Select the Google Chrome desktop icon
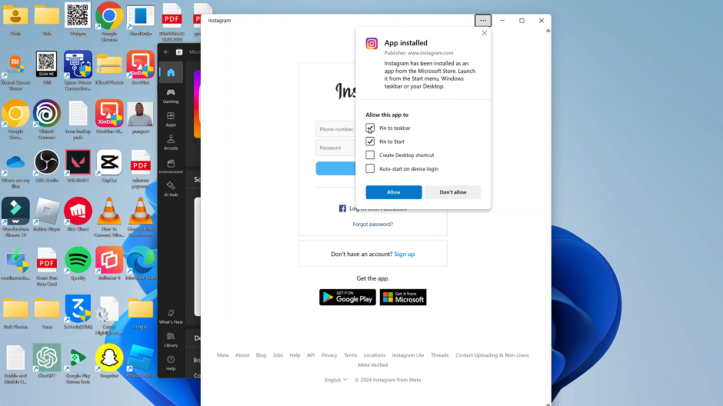Screen dimensions: 723x406 (x=109, y=22)
